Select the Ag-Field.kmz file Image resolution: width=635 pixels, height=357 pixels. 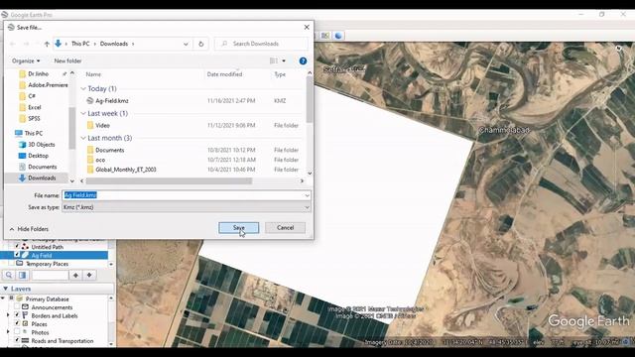pos(108,101)
